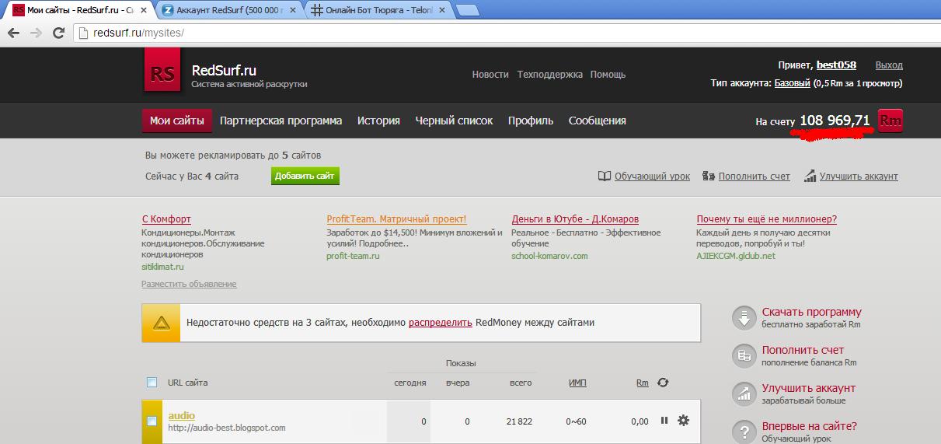Open Профиль menu item

point(531,121)
